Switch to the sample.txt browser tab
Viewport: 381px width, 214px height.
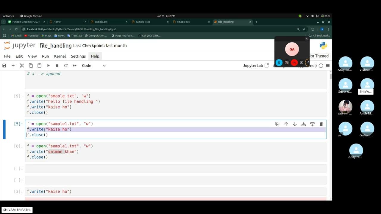(x=109, y=22)
